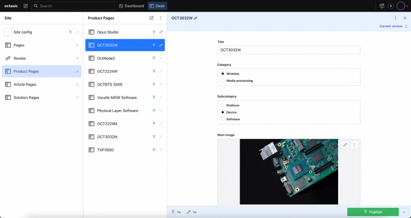Viewport: 411px width, 218px height.
Task: Select Software subcategory radio
Action: click(223, 119)
